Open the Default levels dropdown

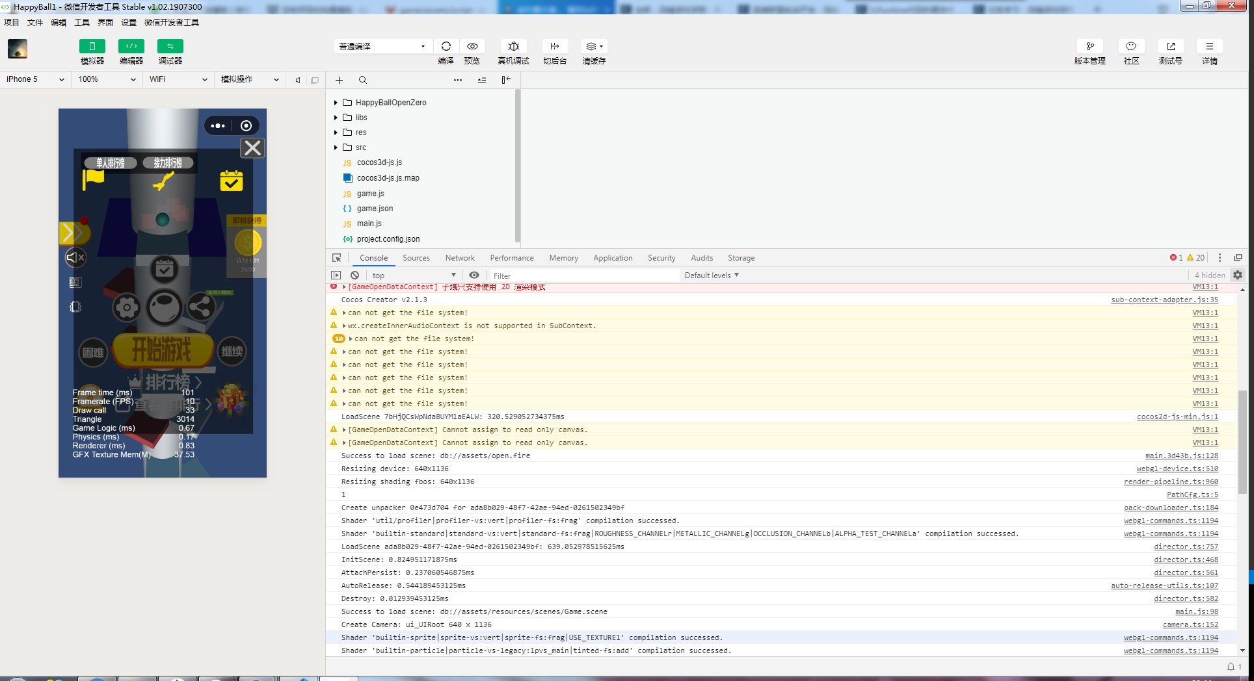click(x=712, y=276)
